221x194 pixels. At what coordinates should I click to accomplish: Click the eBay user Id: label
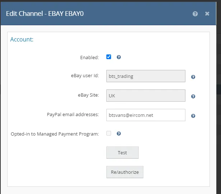point(85,76)
